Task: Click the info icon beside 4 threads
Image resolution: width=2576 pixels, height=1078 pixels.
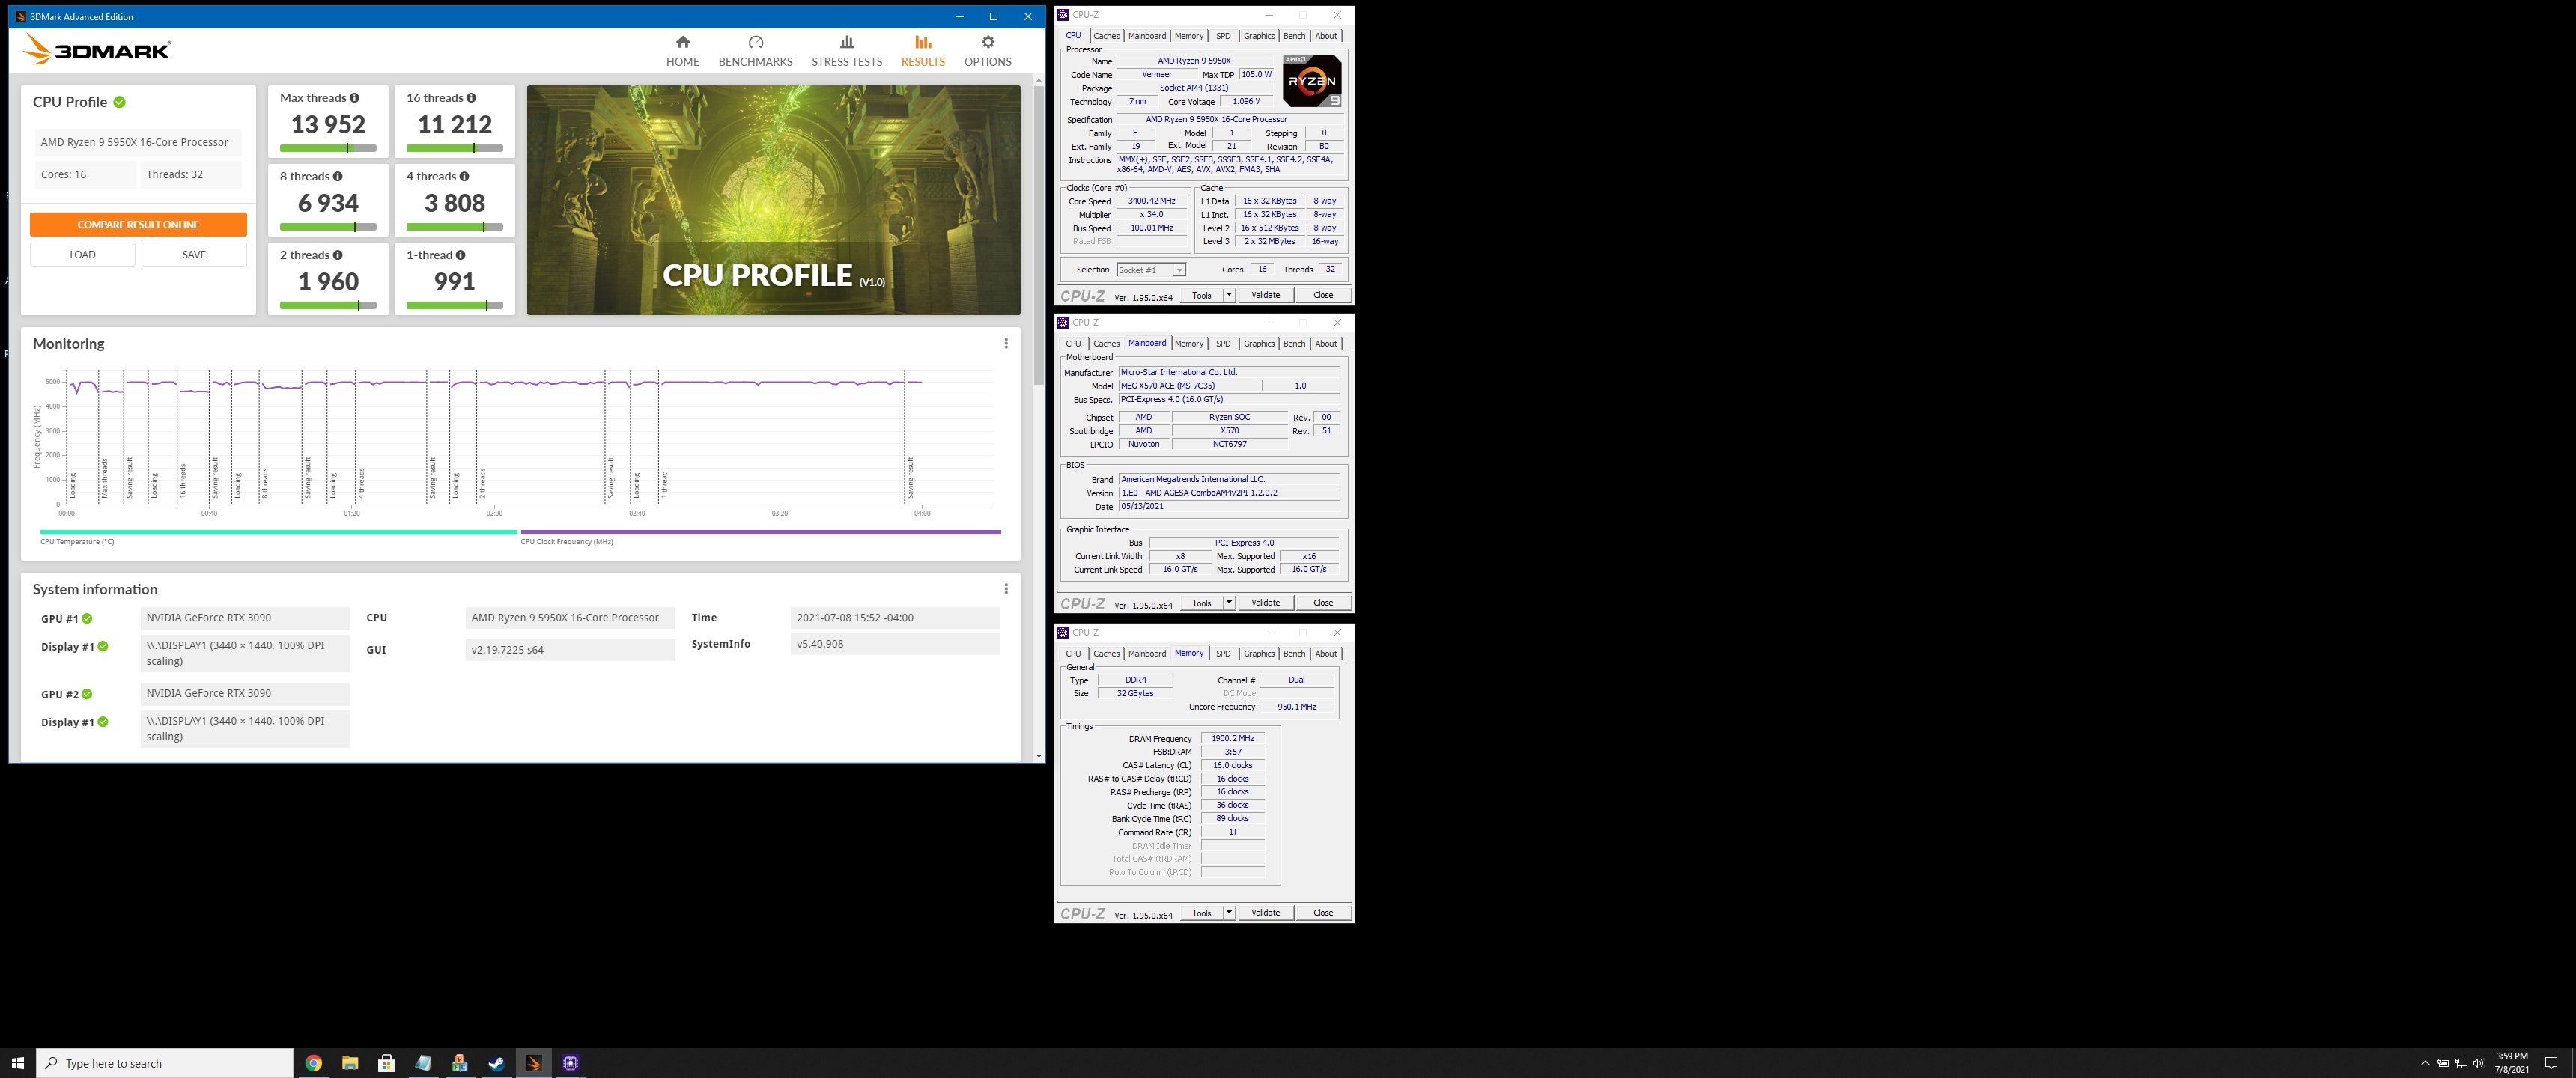Action: tap(464, 177)
